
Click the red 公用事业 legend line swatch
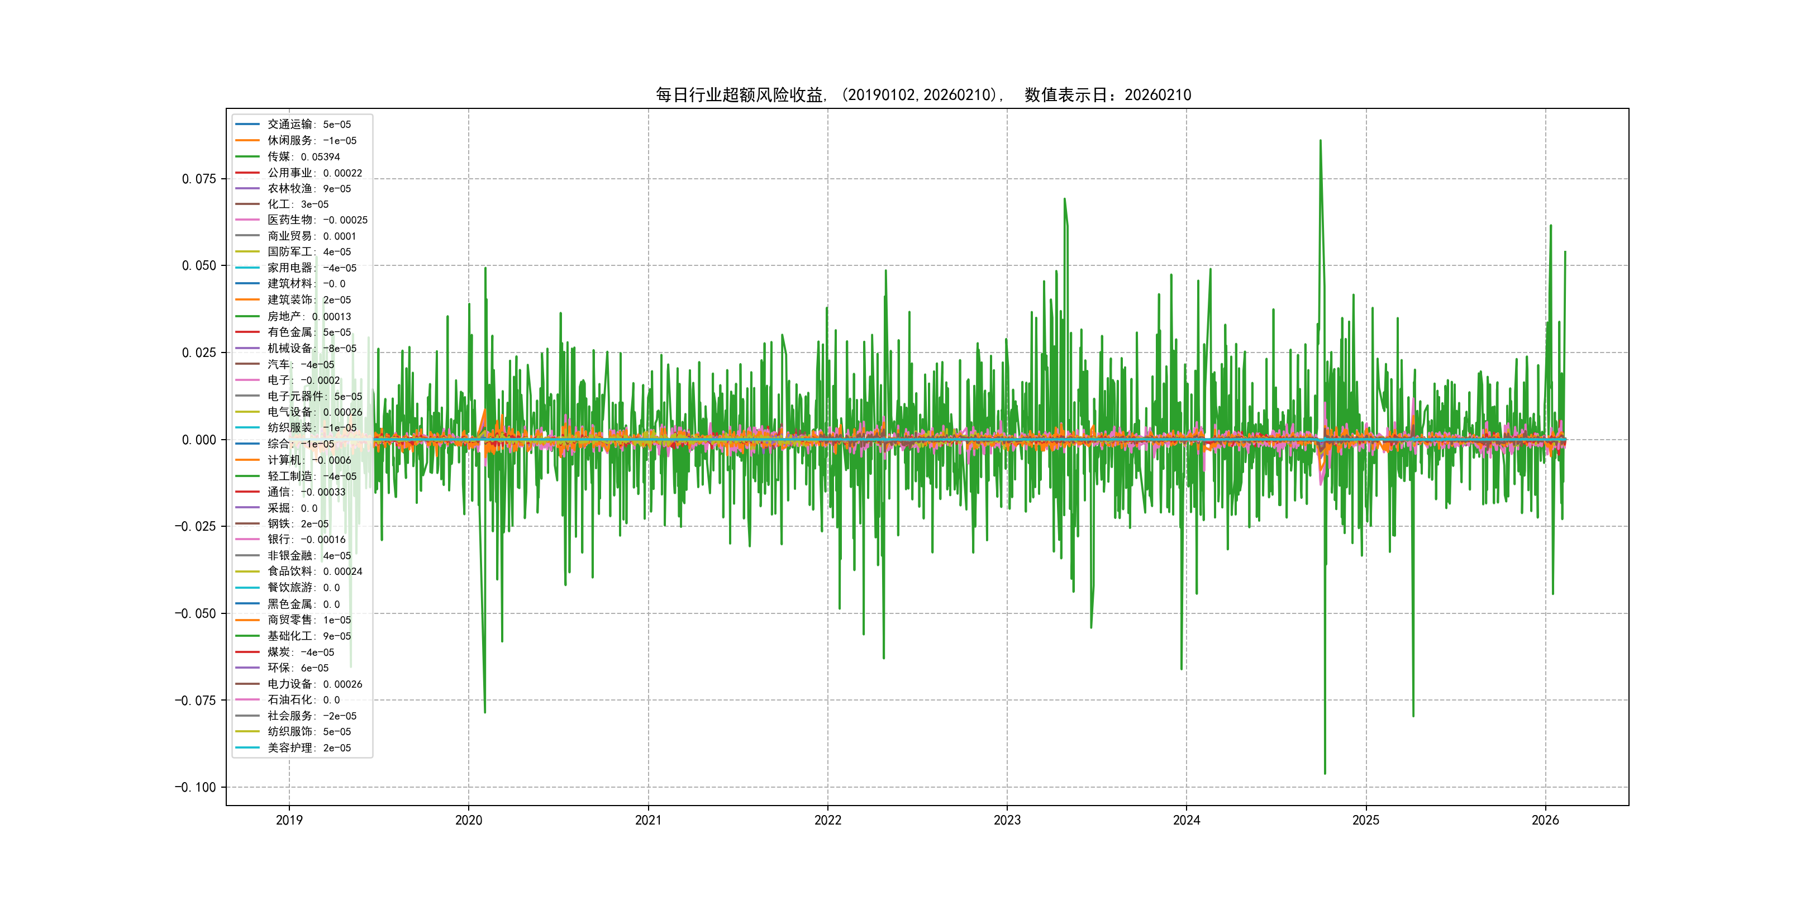[247, 173]
